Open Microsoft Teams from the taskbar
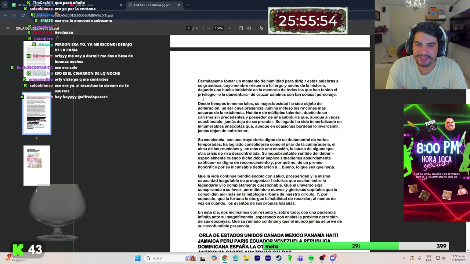 (300, 258)
